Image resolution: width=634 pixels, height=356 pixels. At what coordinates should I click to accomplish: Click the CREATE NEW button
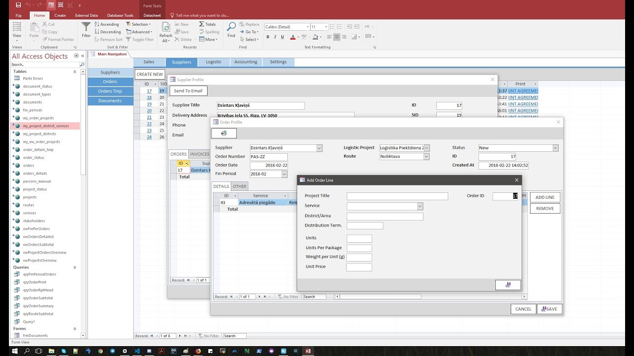tap(150, 74)
